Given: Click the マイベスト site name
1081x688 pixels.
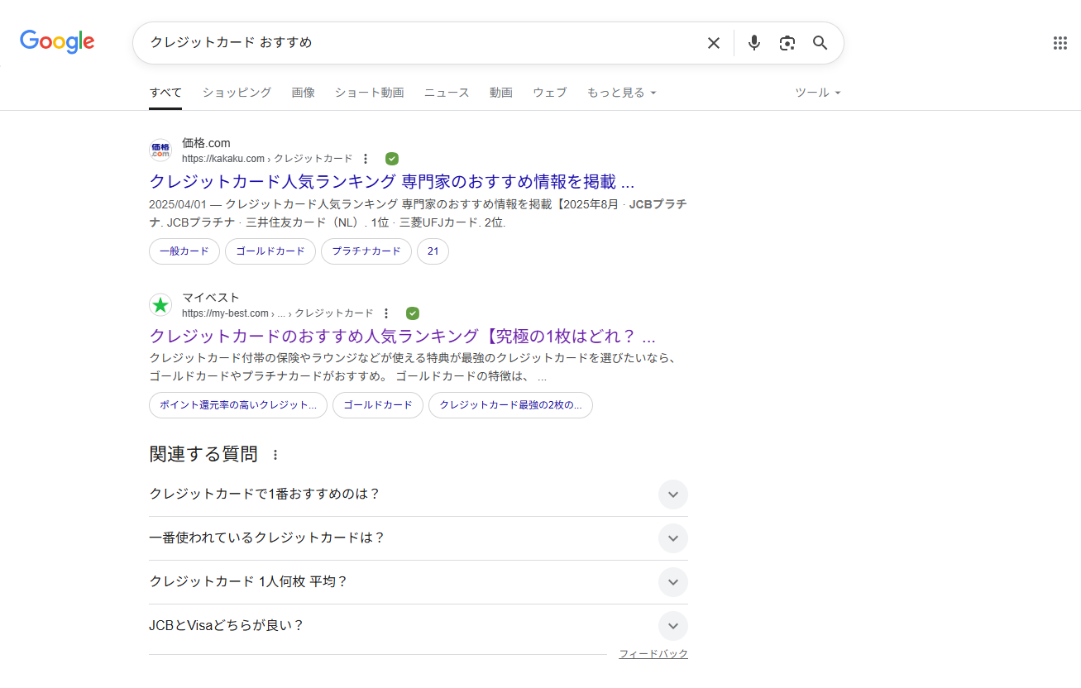Looking at the screenshot, I should pos(211,298).
